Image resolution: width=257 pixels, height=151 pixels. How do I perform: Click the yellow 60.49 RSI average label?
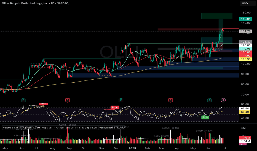click(245, 112)
